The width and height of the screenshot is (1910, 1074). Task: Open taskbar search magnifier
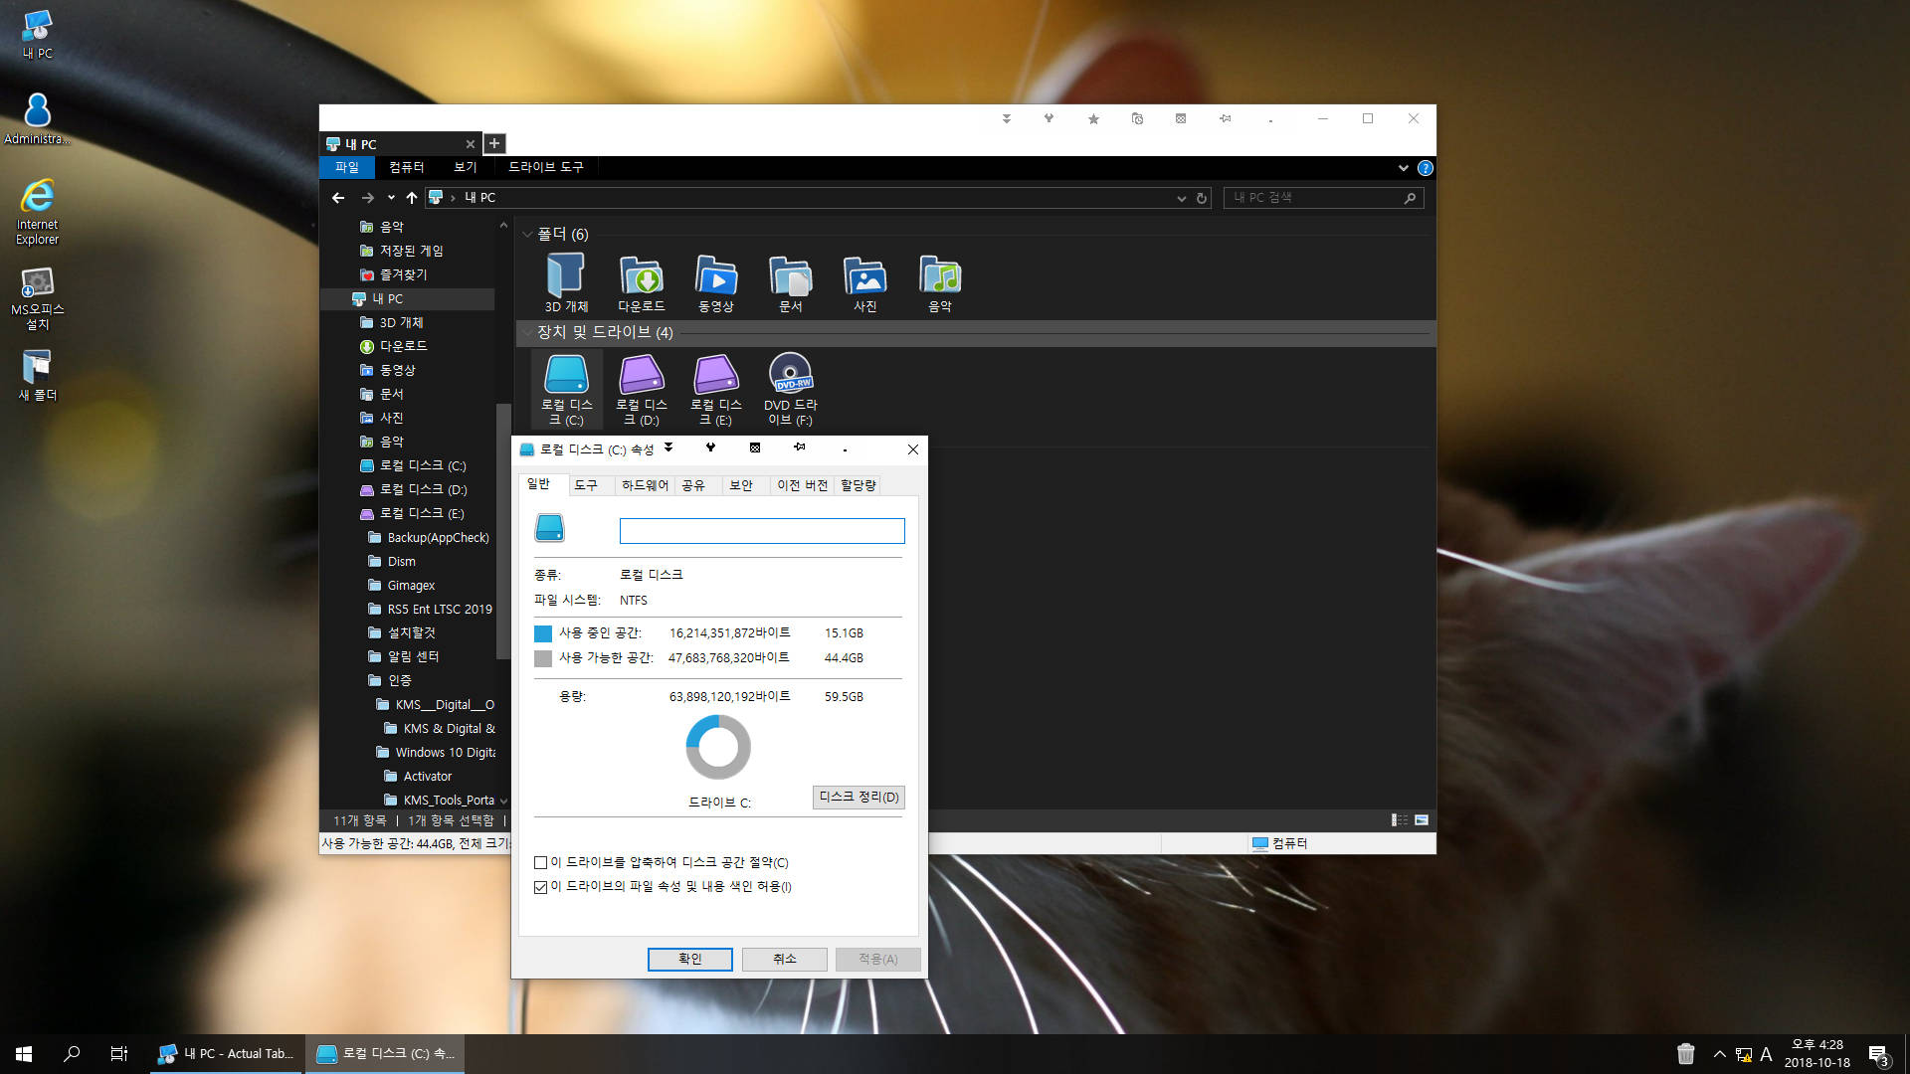point(72,1054)
